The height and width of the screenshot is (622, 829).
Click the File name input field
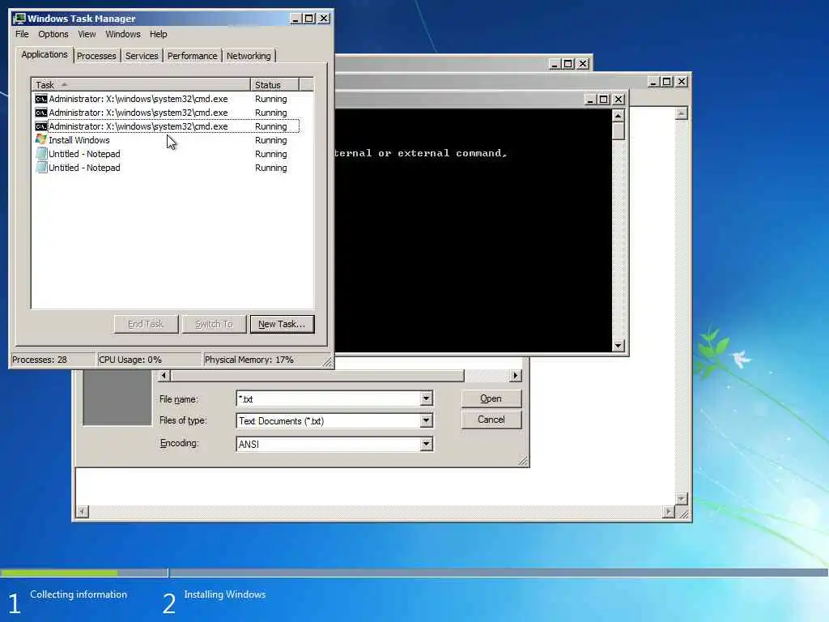(329, 398)
